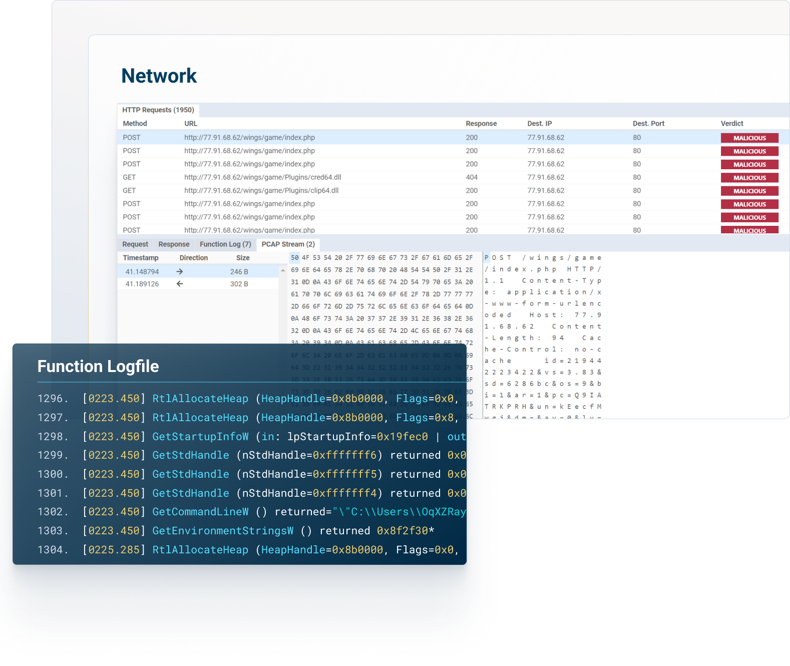790x666 pixels.
Task: Click the 302 B size cell
Action: (239, 284)
